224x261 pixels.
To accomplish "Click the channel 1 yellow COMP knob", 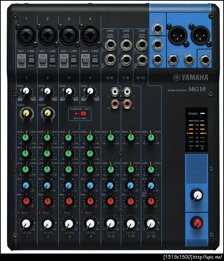I will [26, 113].
